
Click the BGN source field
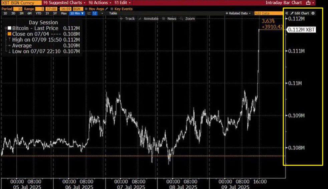[x=78, y=9]
